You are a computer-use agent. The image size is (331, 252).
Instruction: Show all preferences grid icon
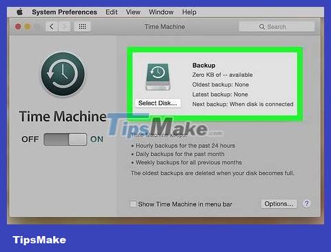pos(82,26)
